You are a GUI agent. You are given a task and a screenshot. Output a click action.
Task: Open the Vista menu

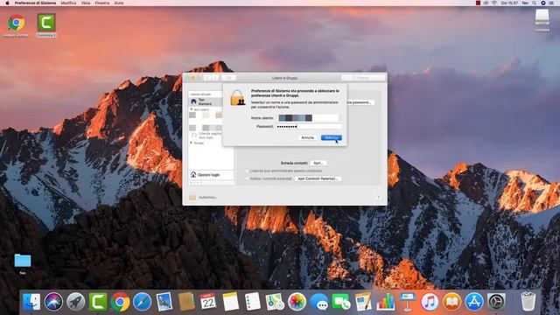point(86,3)
